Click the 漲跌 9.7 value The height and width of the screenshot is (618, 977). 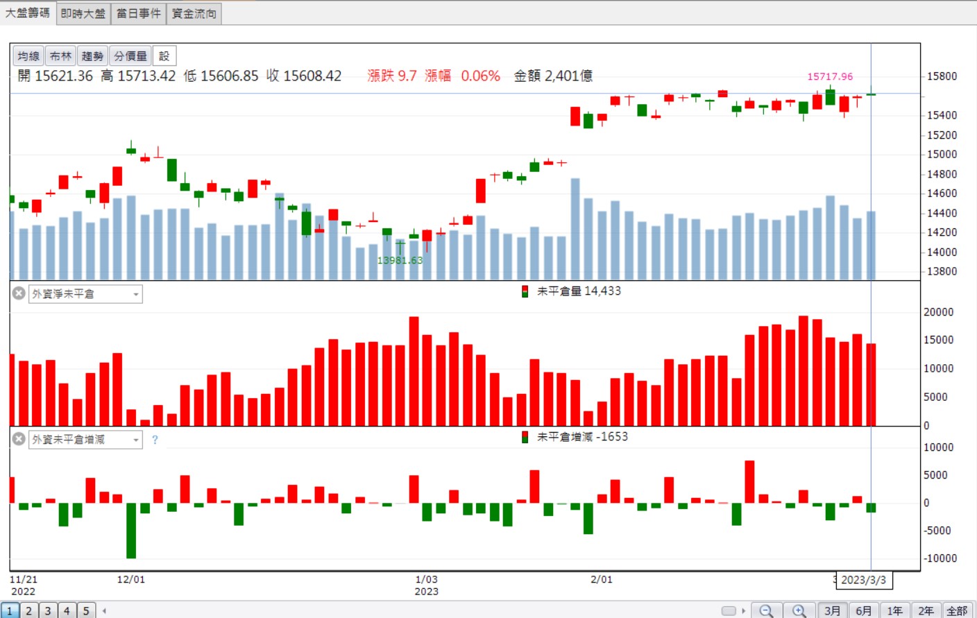coord(392,76)
